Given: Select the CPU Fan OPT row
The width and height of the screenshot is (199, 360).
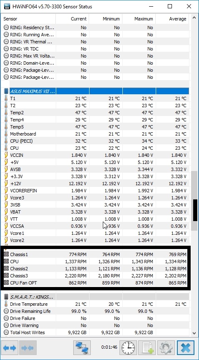Looking at the screenshot, I should [x=95, y=283].
